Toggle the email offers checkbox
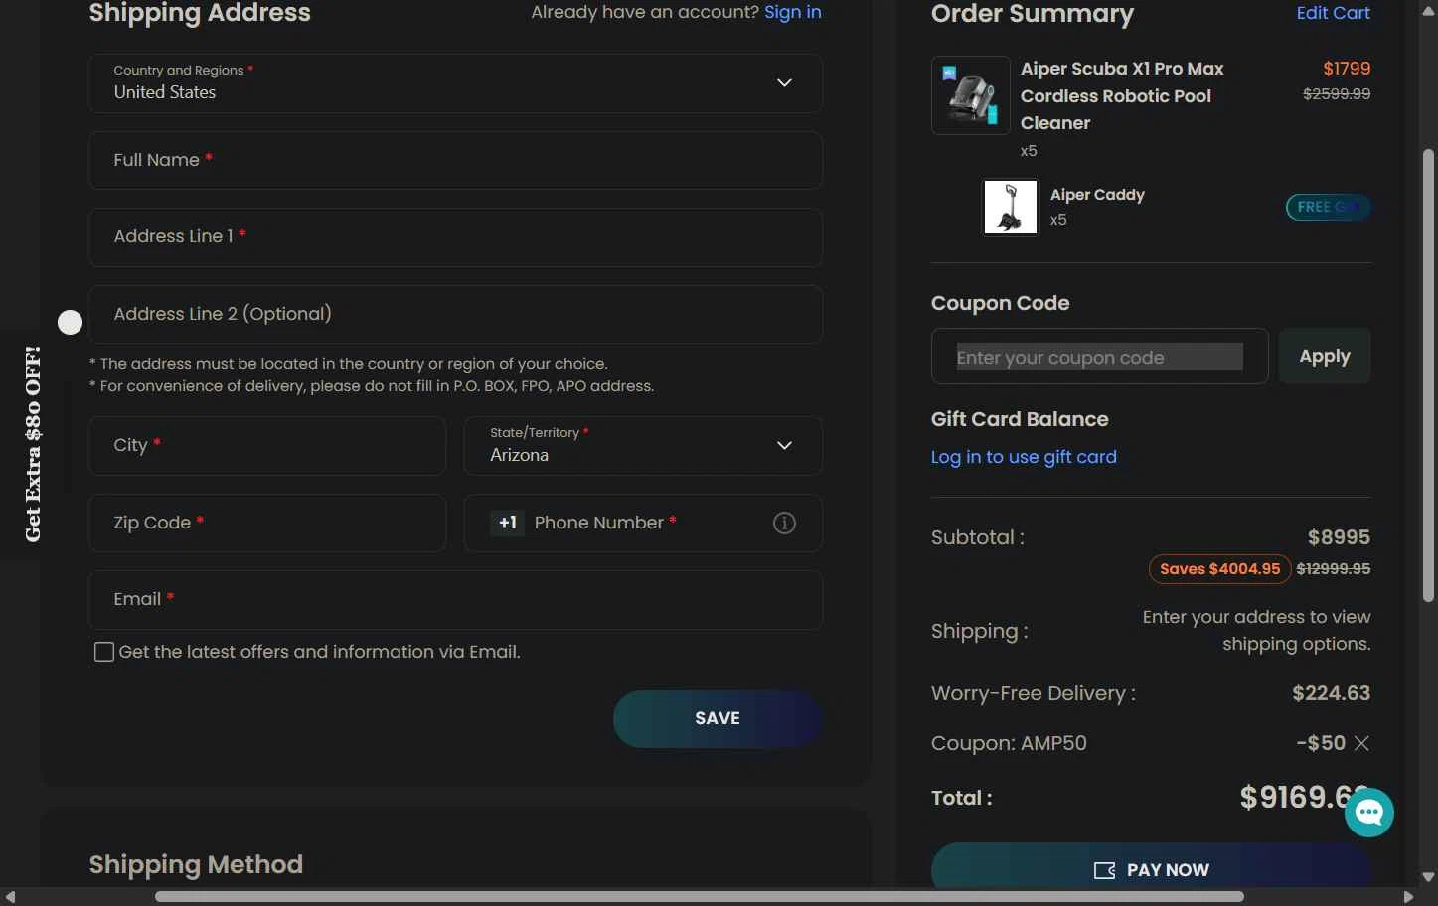 pyautogui.click(x=103, y=652)
